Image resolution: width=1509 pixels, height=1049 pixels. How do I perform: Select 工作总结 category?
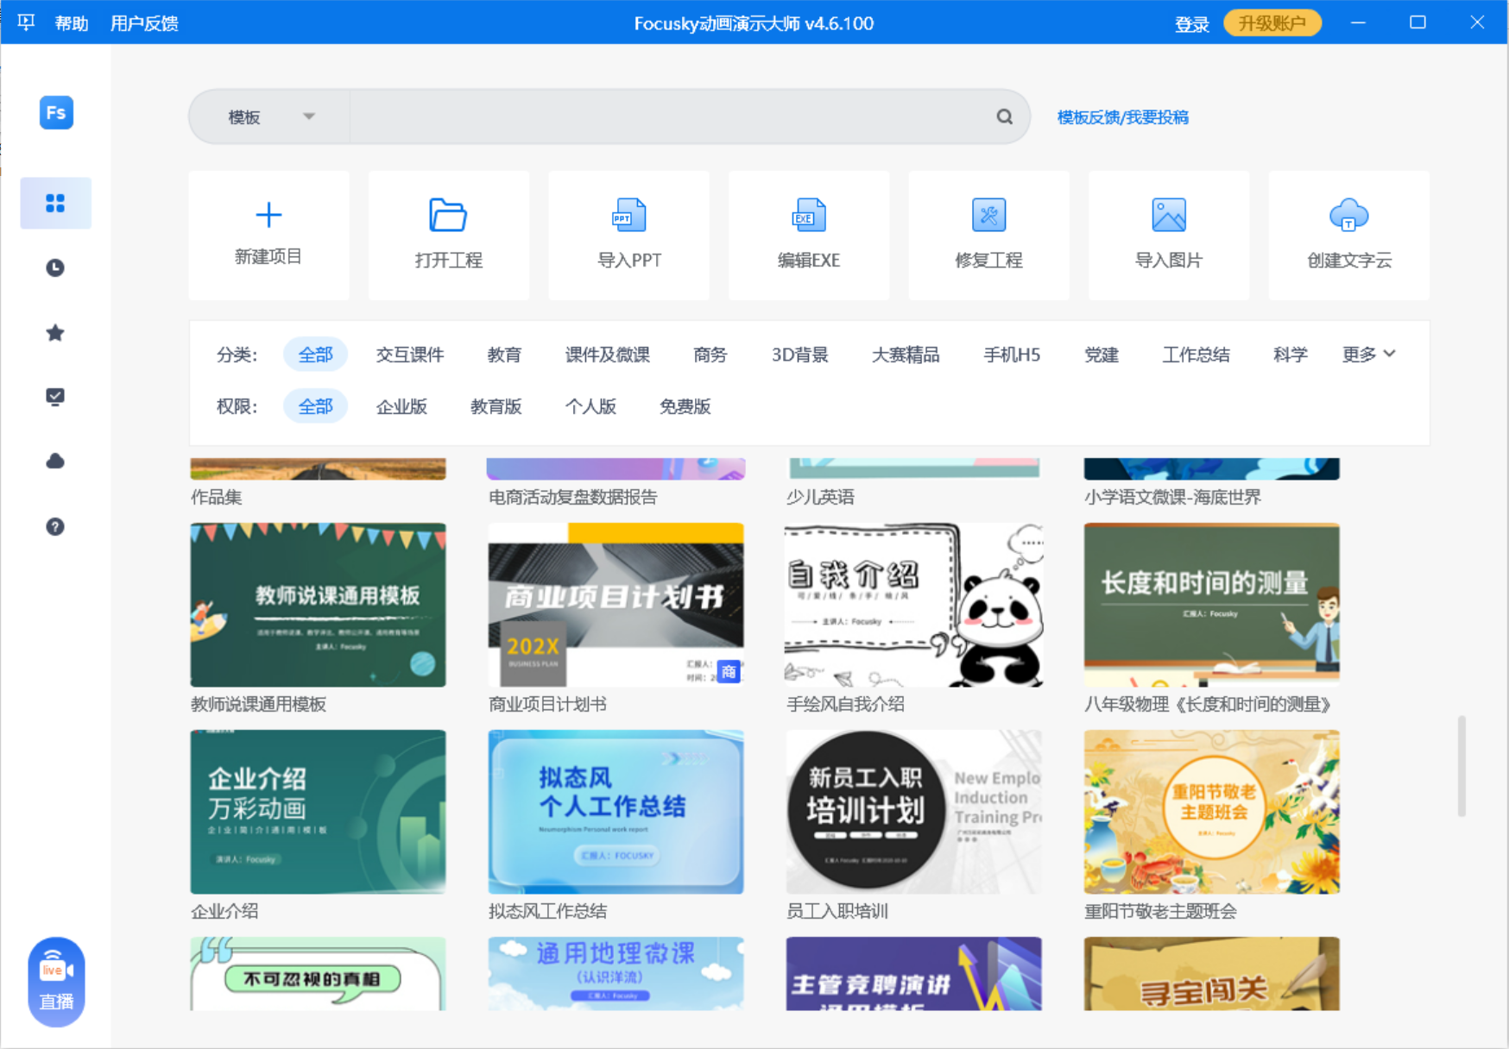coord(1196,355)
